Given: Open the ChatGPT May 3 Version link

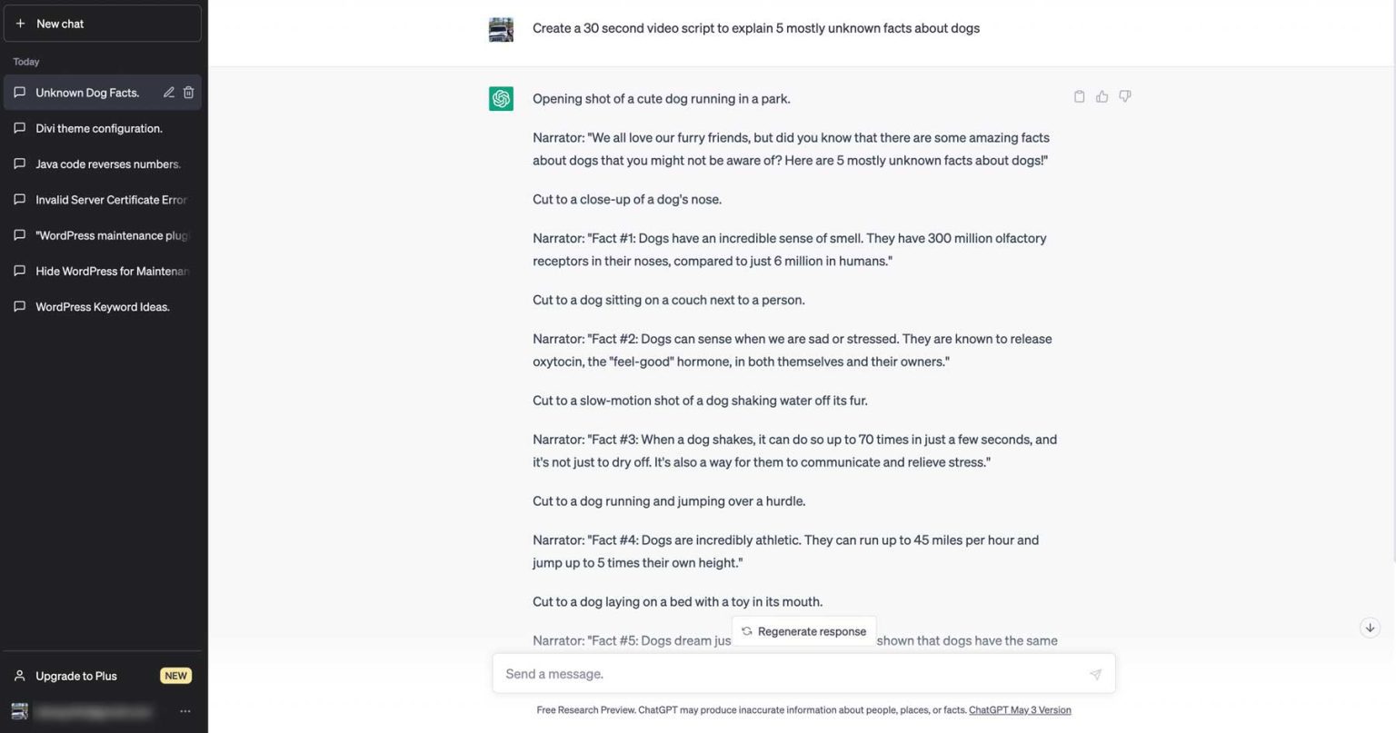Looking at the screenshot, I should (x=1019, y=709).
